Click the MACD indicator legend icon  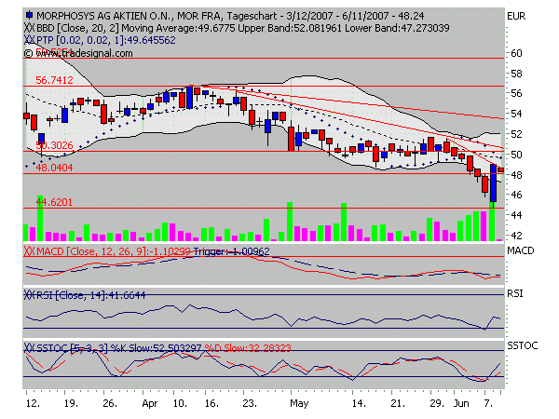pyautogui.click(x=29, y=250)
